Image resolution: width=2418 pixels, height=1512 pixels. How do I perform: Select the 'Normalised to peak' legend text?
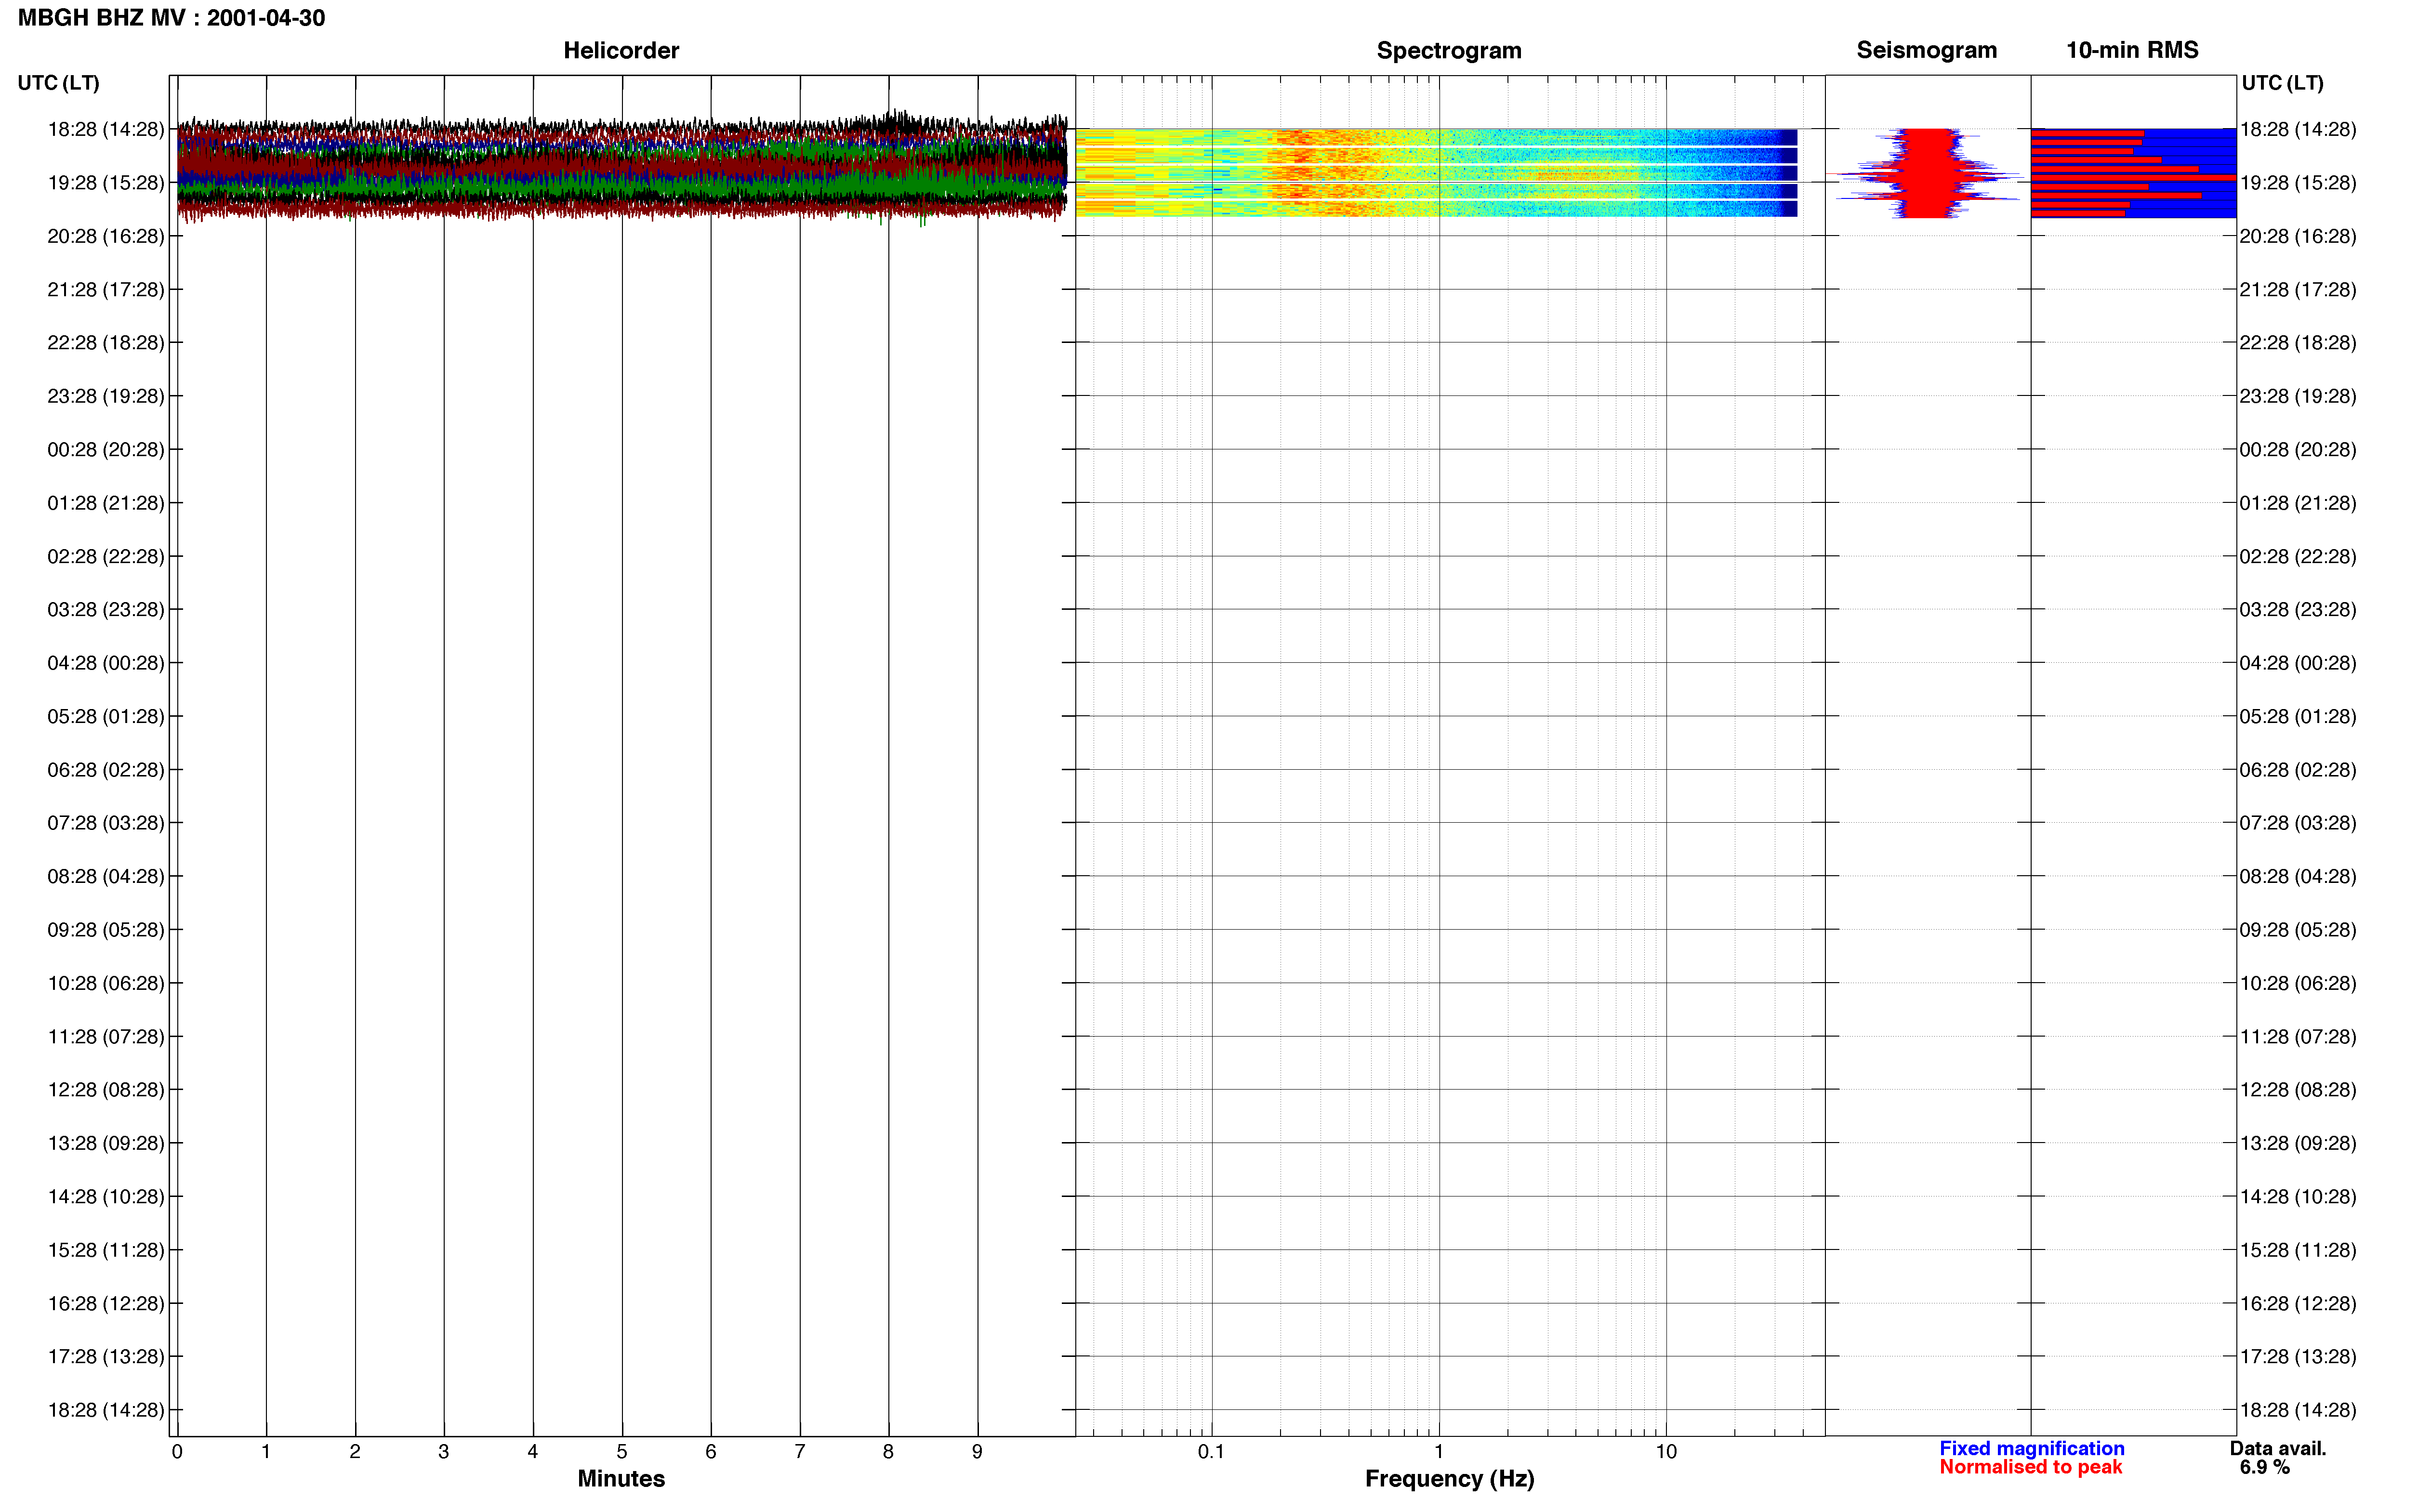[x=2030, y=1467]
